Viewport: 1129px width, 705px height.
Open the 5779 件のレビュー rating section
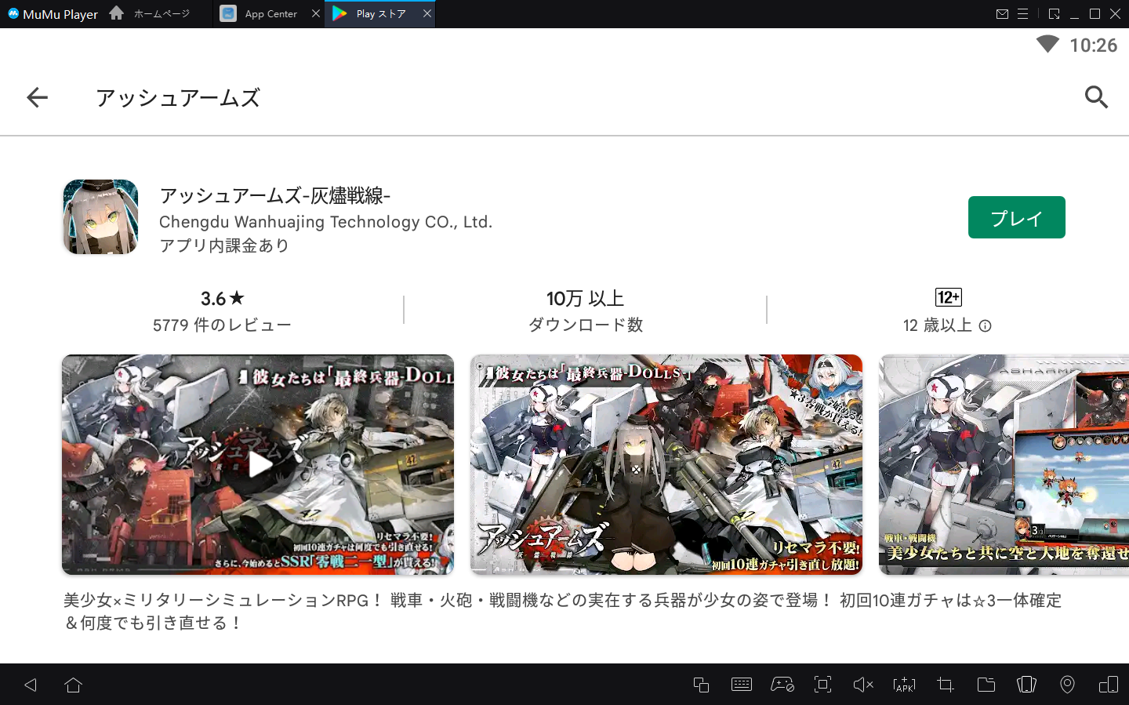[222, 311]
